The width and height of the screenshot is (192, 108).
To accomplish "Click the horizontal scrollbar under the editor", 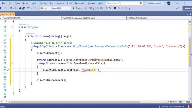I will tap(75, 102).
